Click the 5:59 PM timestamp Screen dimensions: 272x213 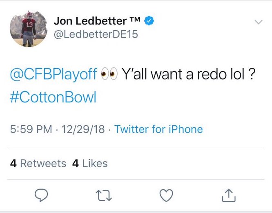31,129
